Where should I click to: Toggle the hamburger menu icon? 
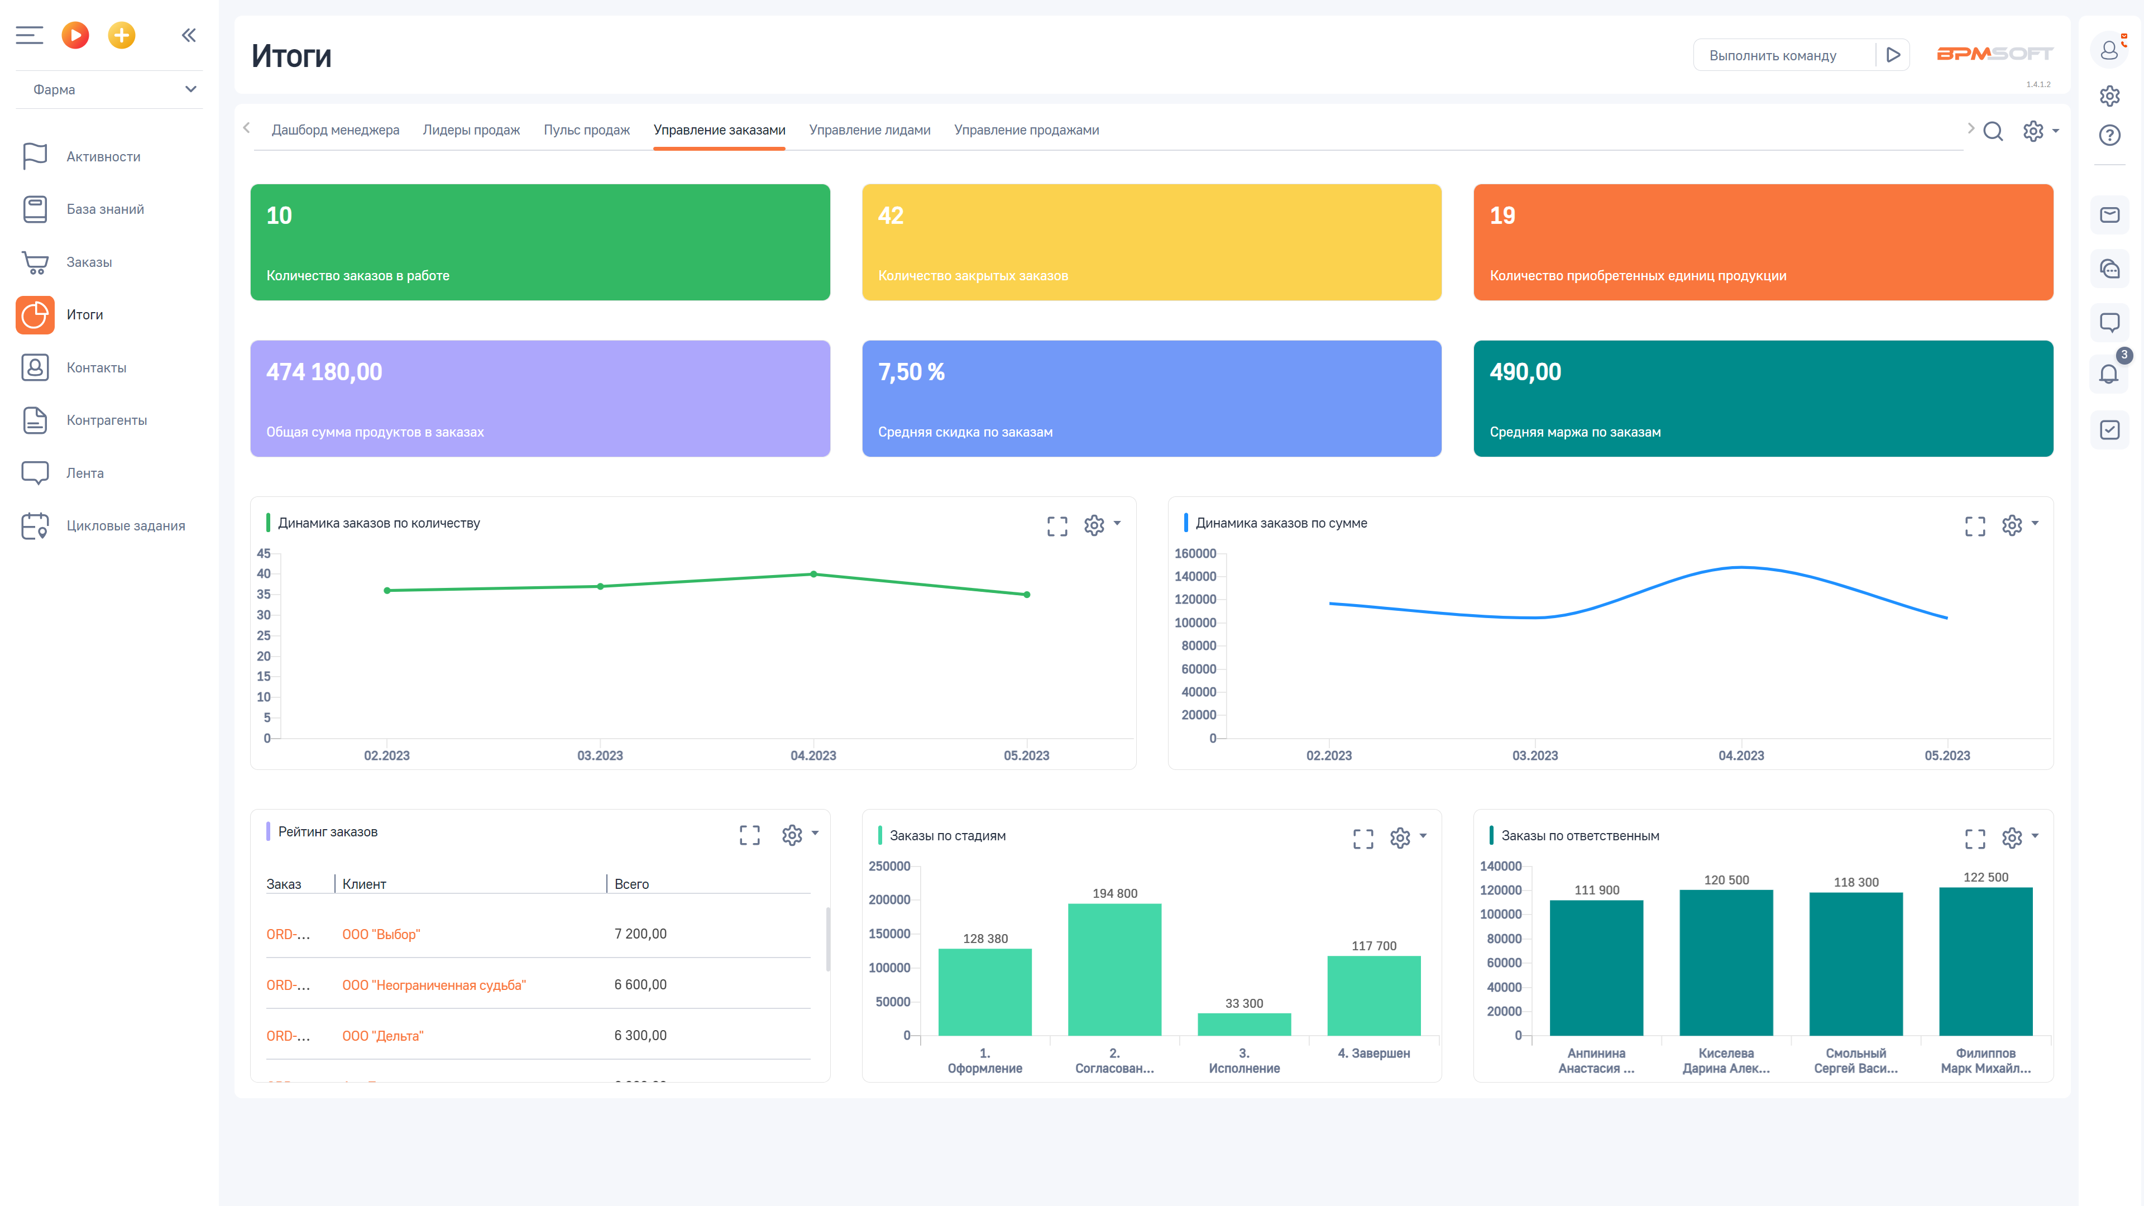[29, 35]
